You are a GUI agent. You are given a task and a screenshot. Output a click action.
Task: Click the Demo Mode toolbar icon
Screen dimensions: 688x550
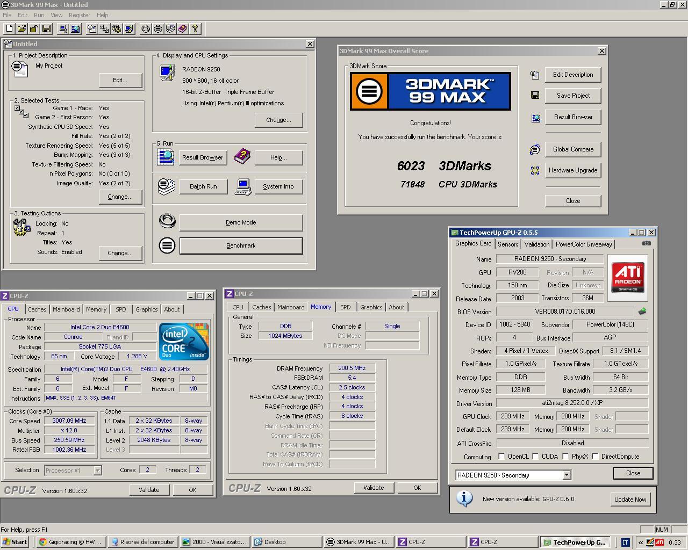click(x=146, y=28)
